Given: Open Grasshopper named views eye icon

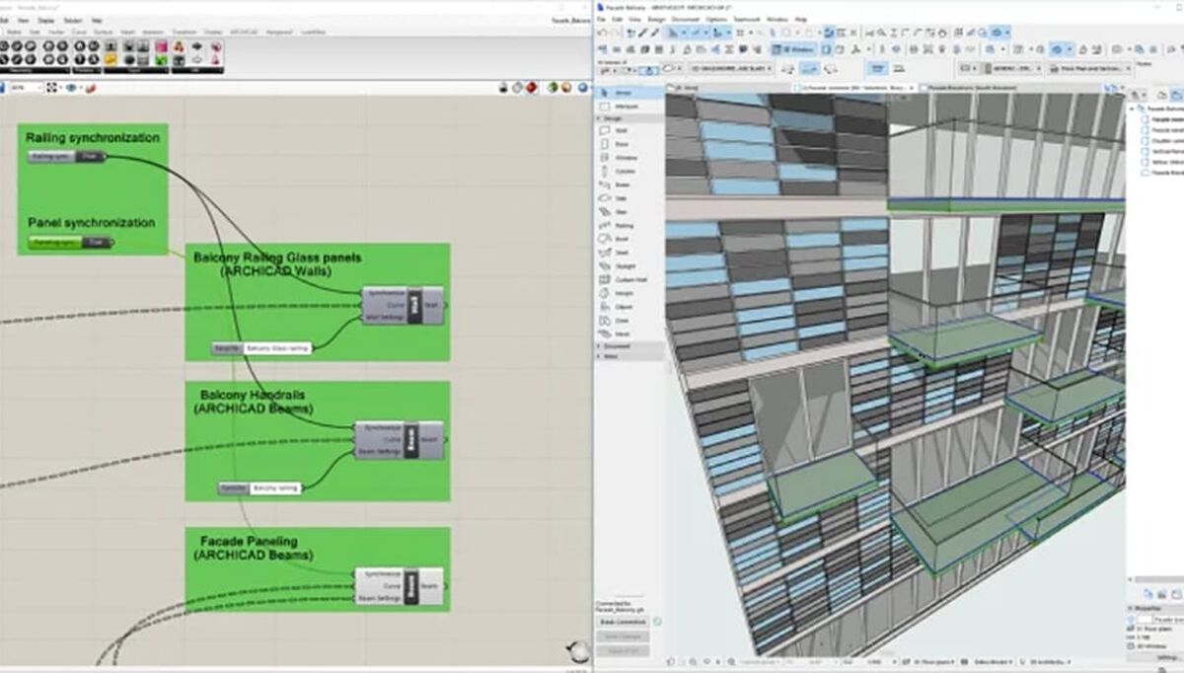Looking at the screenshot, I should [x=72, y=88].
